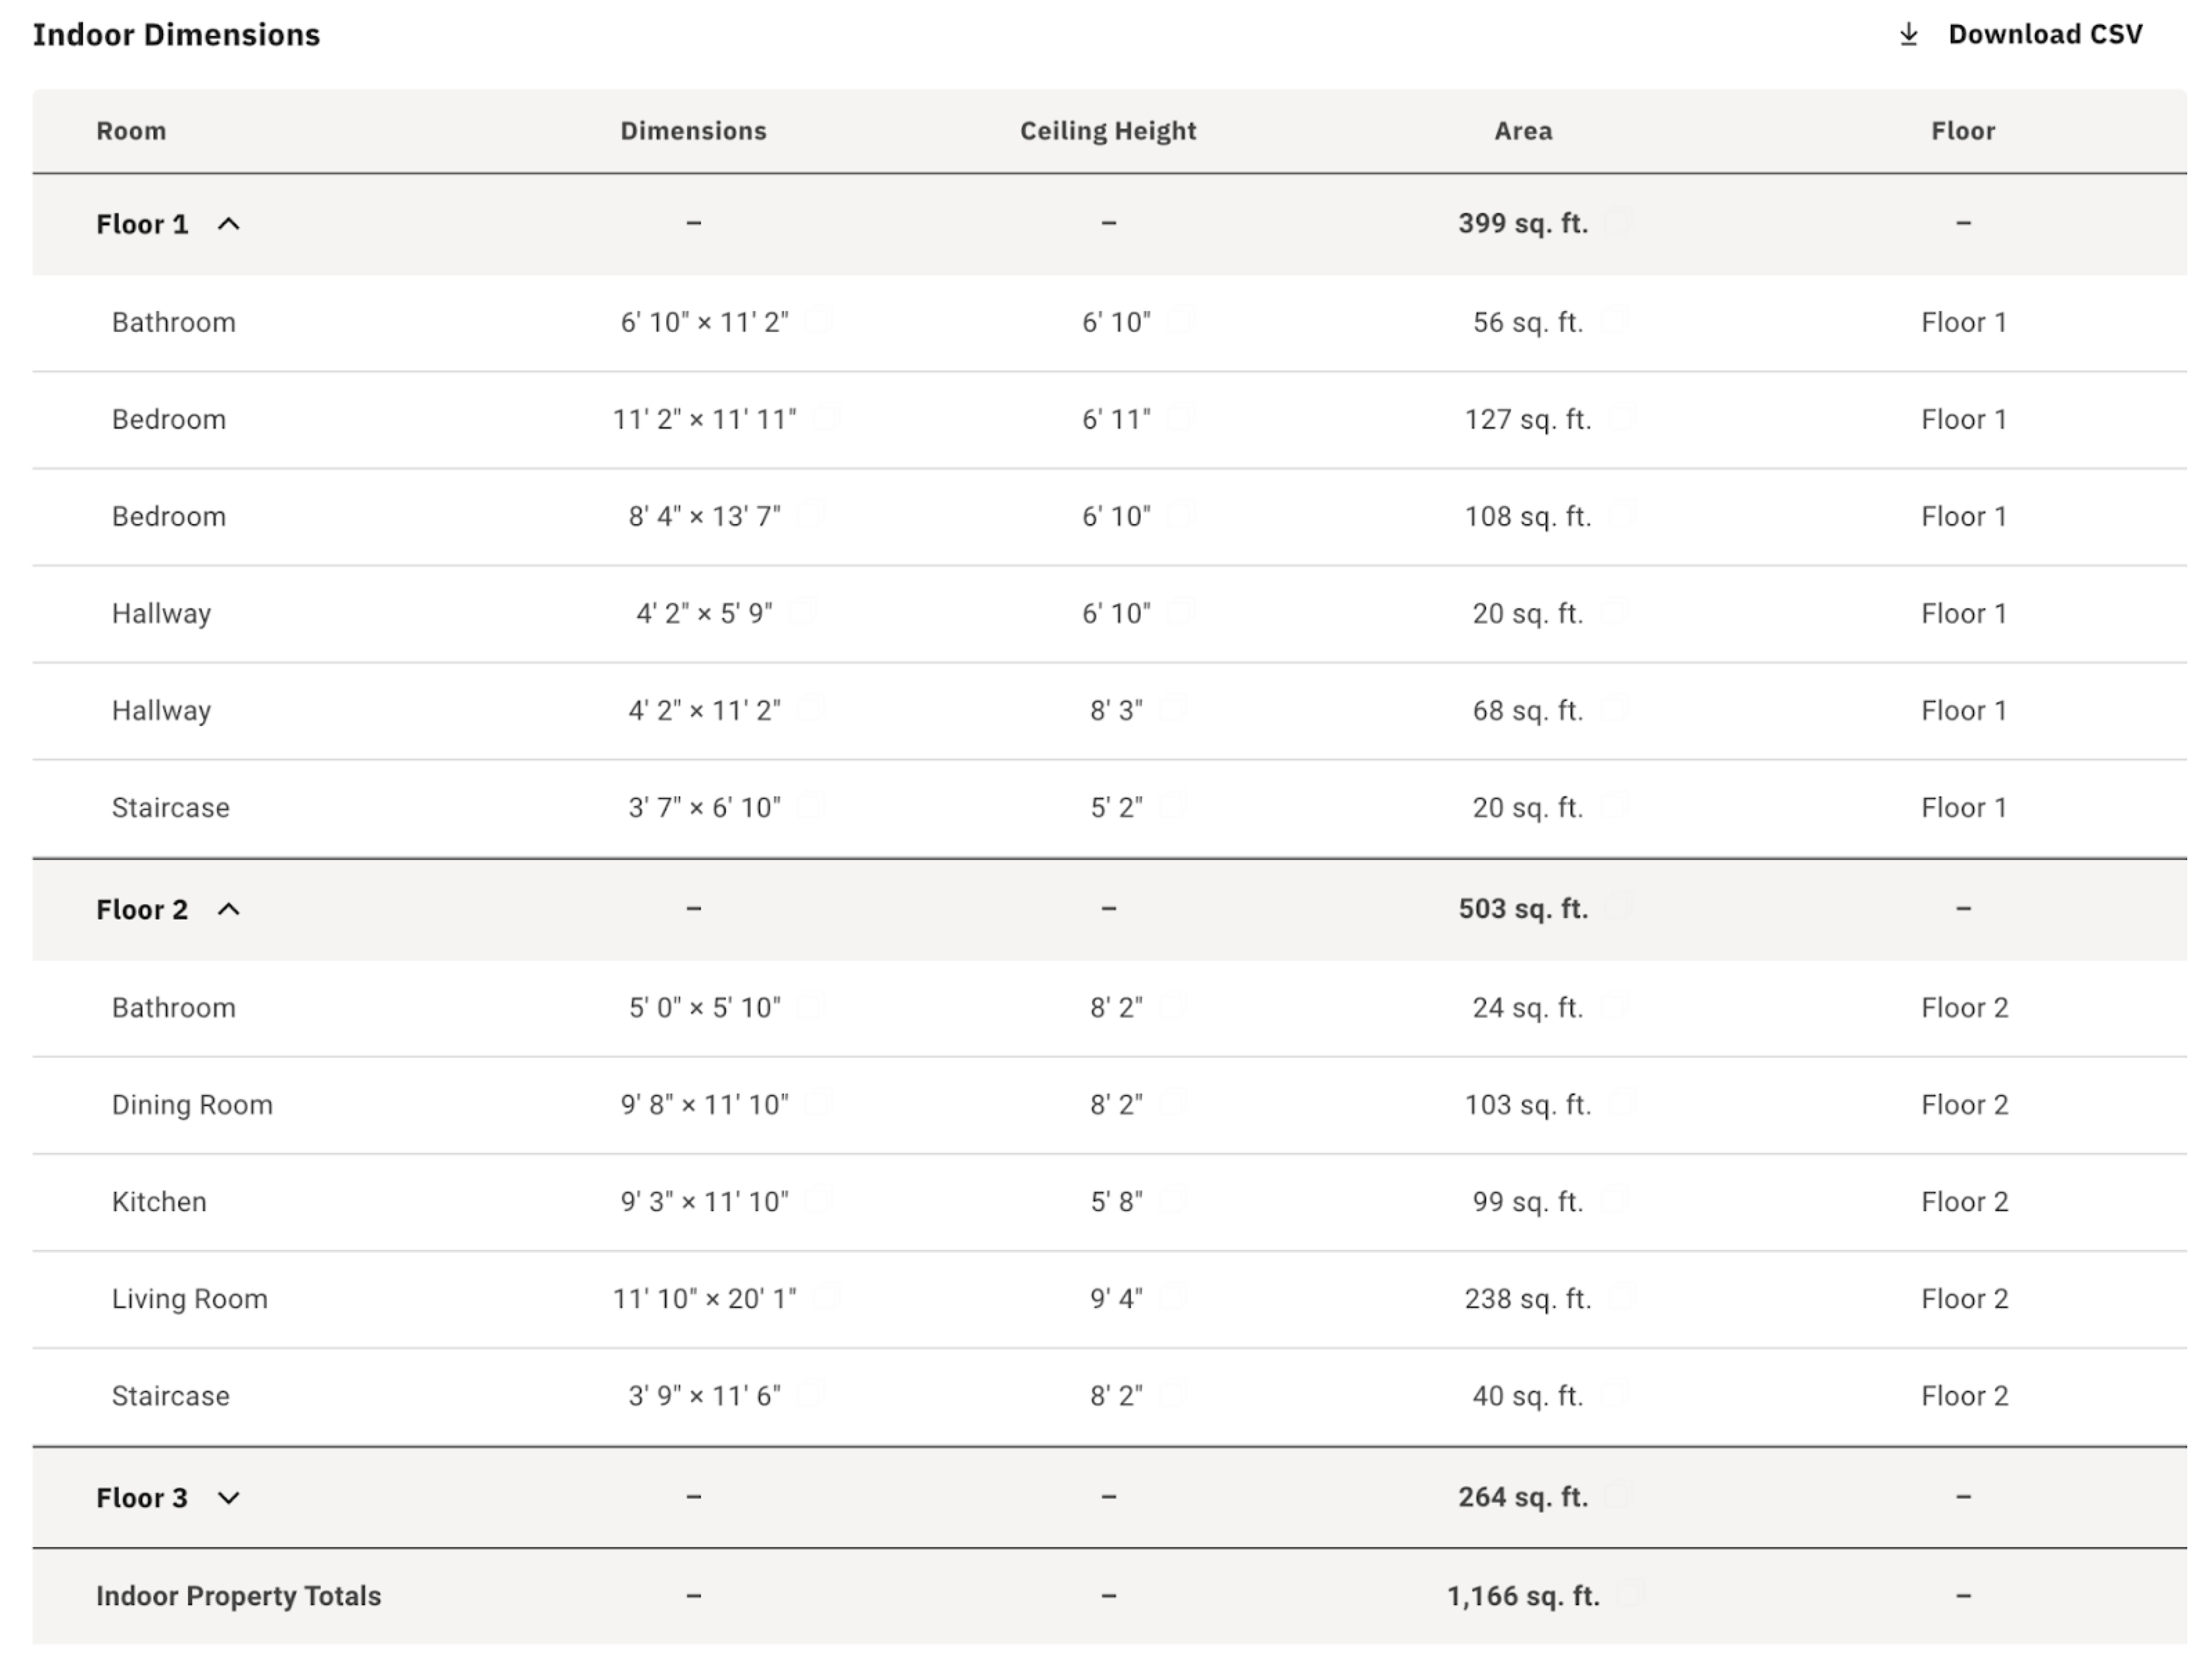Select the Floor 2 group label
Image resolution: width=2212 pixels, height=1666 pixels.
[142, 909]
